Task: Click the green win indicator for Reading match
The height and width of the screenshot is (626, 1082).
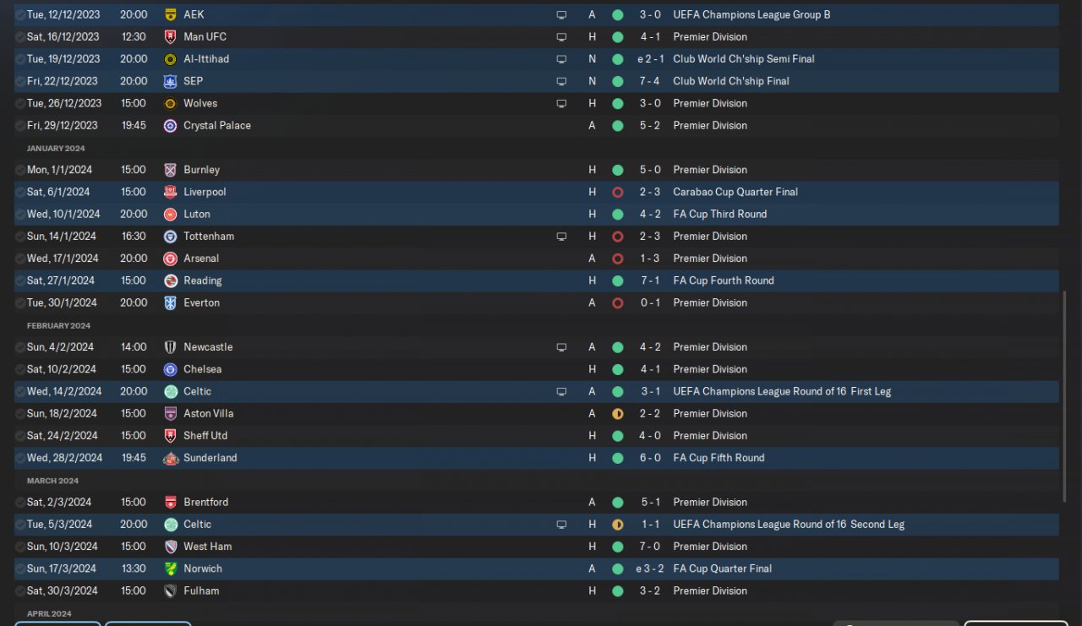Action: point(618,280)
